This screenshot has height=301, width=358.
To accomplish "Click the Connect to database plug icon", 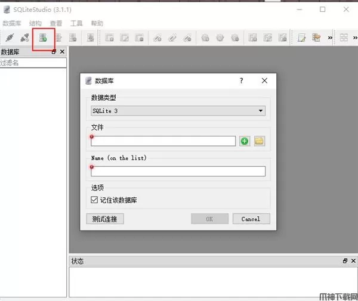I will tap(10, 38).
